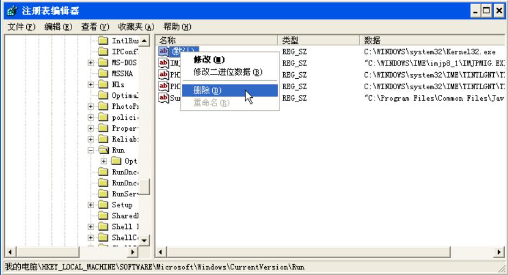508x275 pixels.
Task: Select the RunSer key in the tree
Action: [125, 194]
